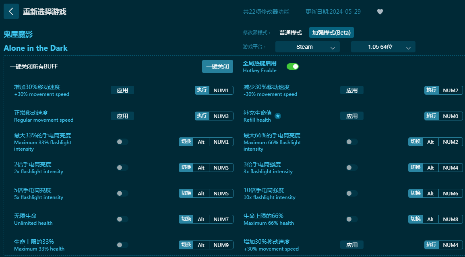The image size is (465, 257).
Task: Click NUM0 hotkey field for Refill health
Action: (x=451, y=116)
